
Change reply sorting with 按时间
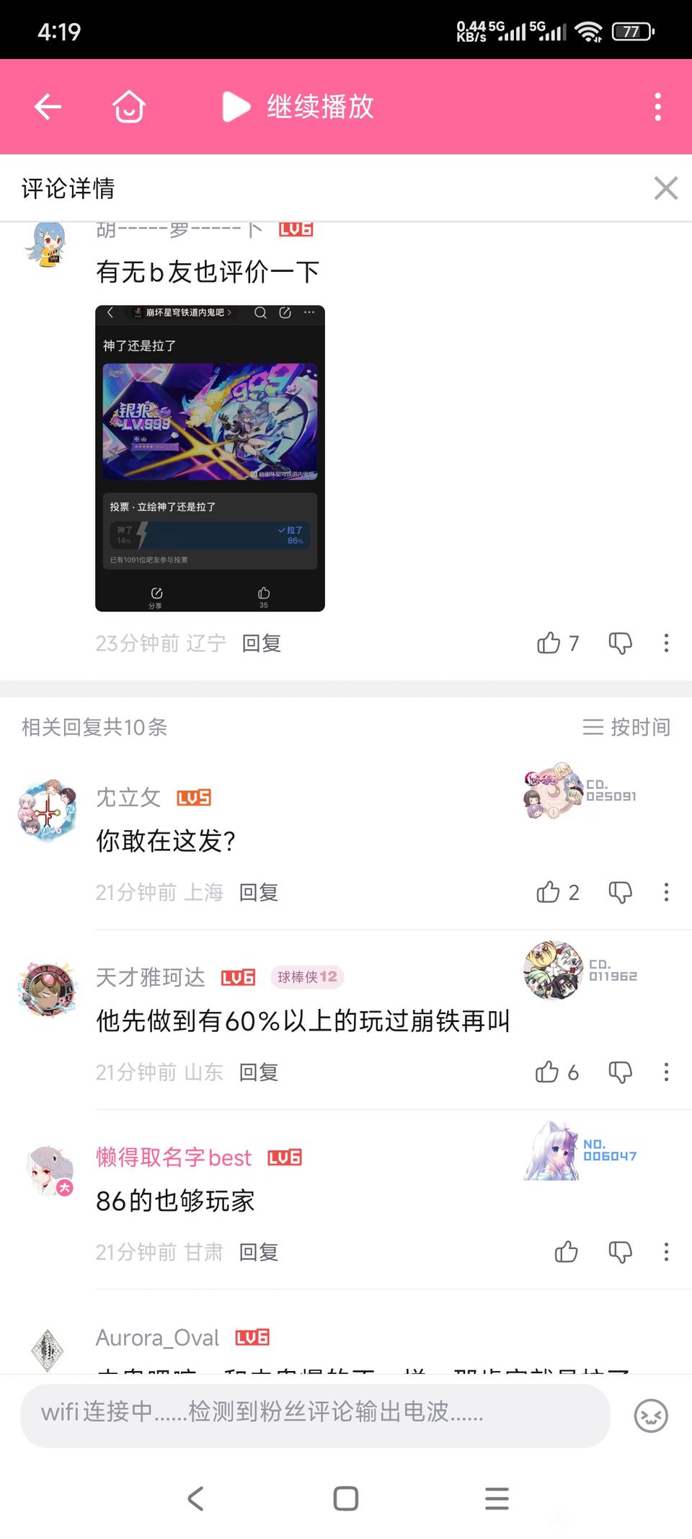(x=626, y=727)
